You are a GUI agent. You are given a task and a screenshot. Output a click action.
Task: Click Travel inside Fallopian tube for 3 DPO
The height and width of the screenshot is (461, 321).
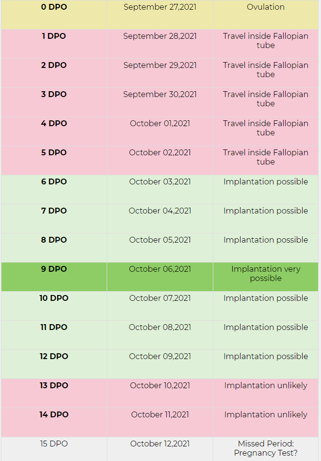[x=266, y=99]
